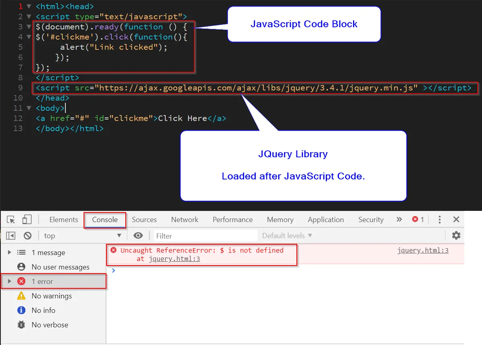Open the Default levels dropdown

[x=287, y=236]
